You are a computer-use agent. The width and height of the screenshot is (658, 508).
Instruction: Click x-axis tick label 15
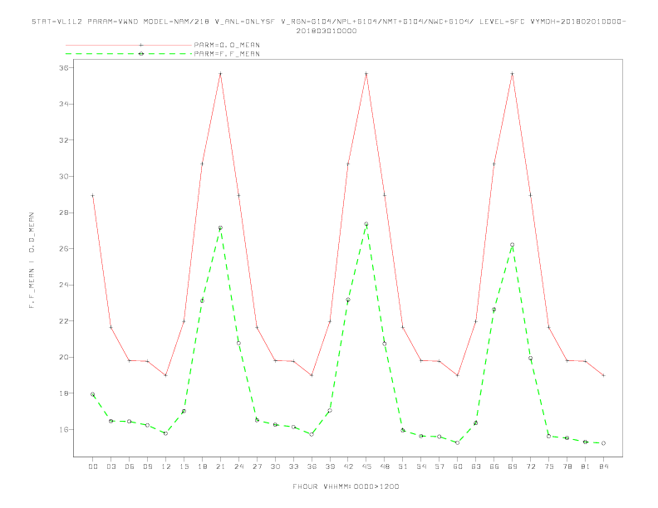[x=184, y=466]
